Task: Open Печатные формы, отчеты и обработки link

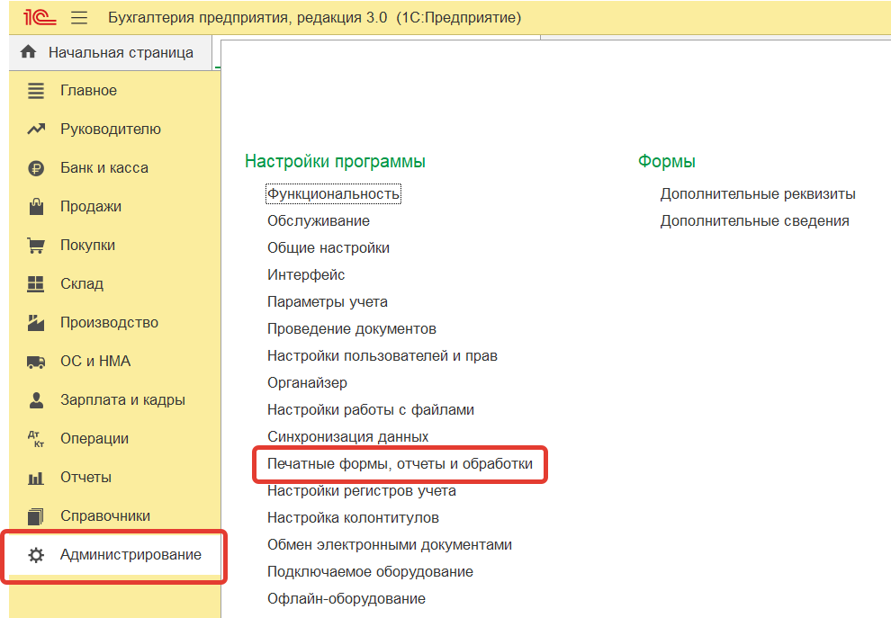Action: (x=400, y=464)
